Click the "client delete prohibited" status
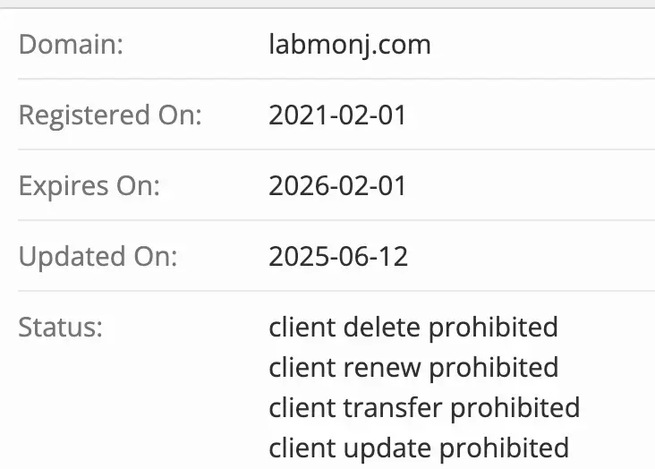This screenshot has height=469, width=655. click(x=413, y=328)
